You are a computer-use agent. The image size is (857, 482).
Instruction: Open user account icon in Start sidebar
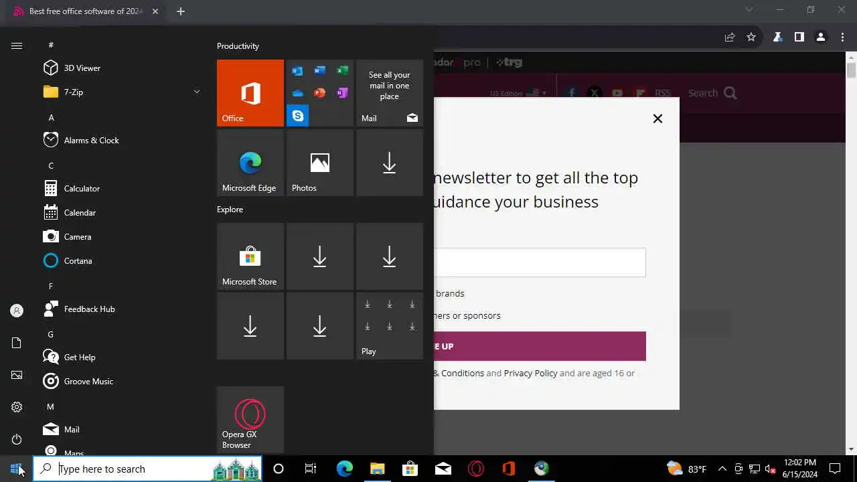click(17, 311)
